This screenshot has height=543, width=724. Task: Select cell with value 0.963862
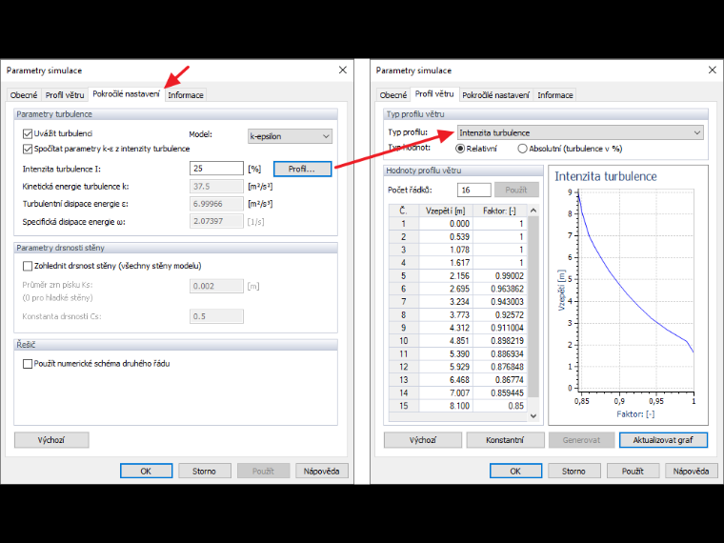[x=499, y=289]
